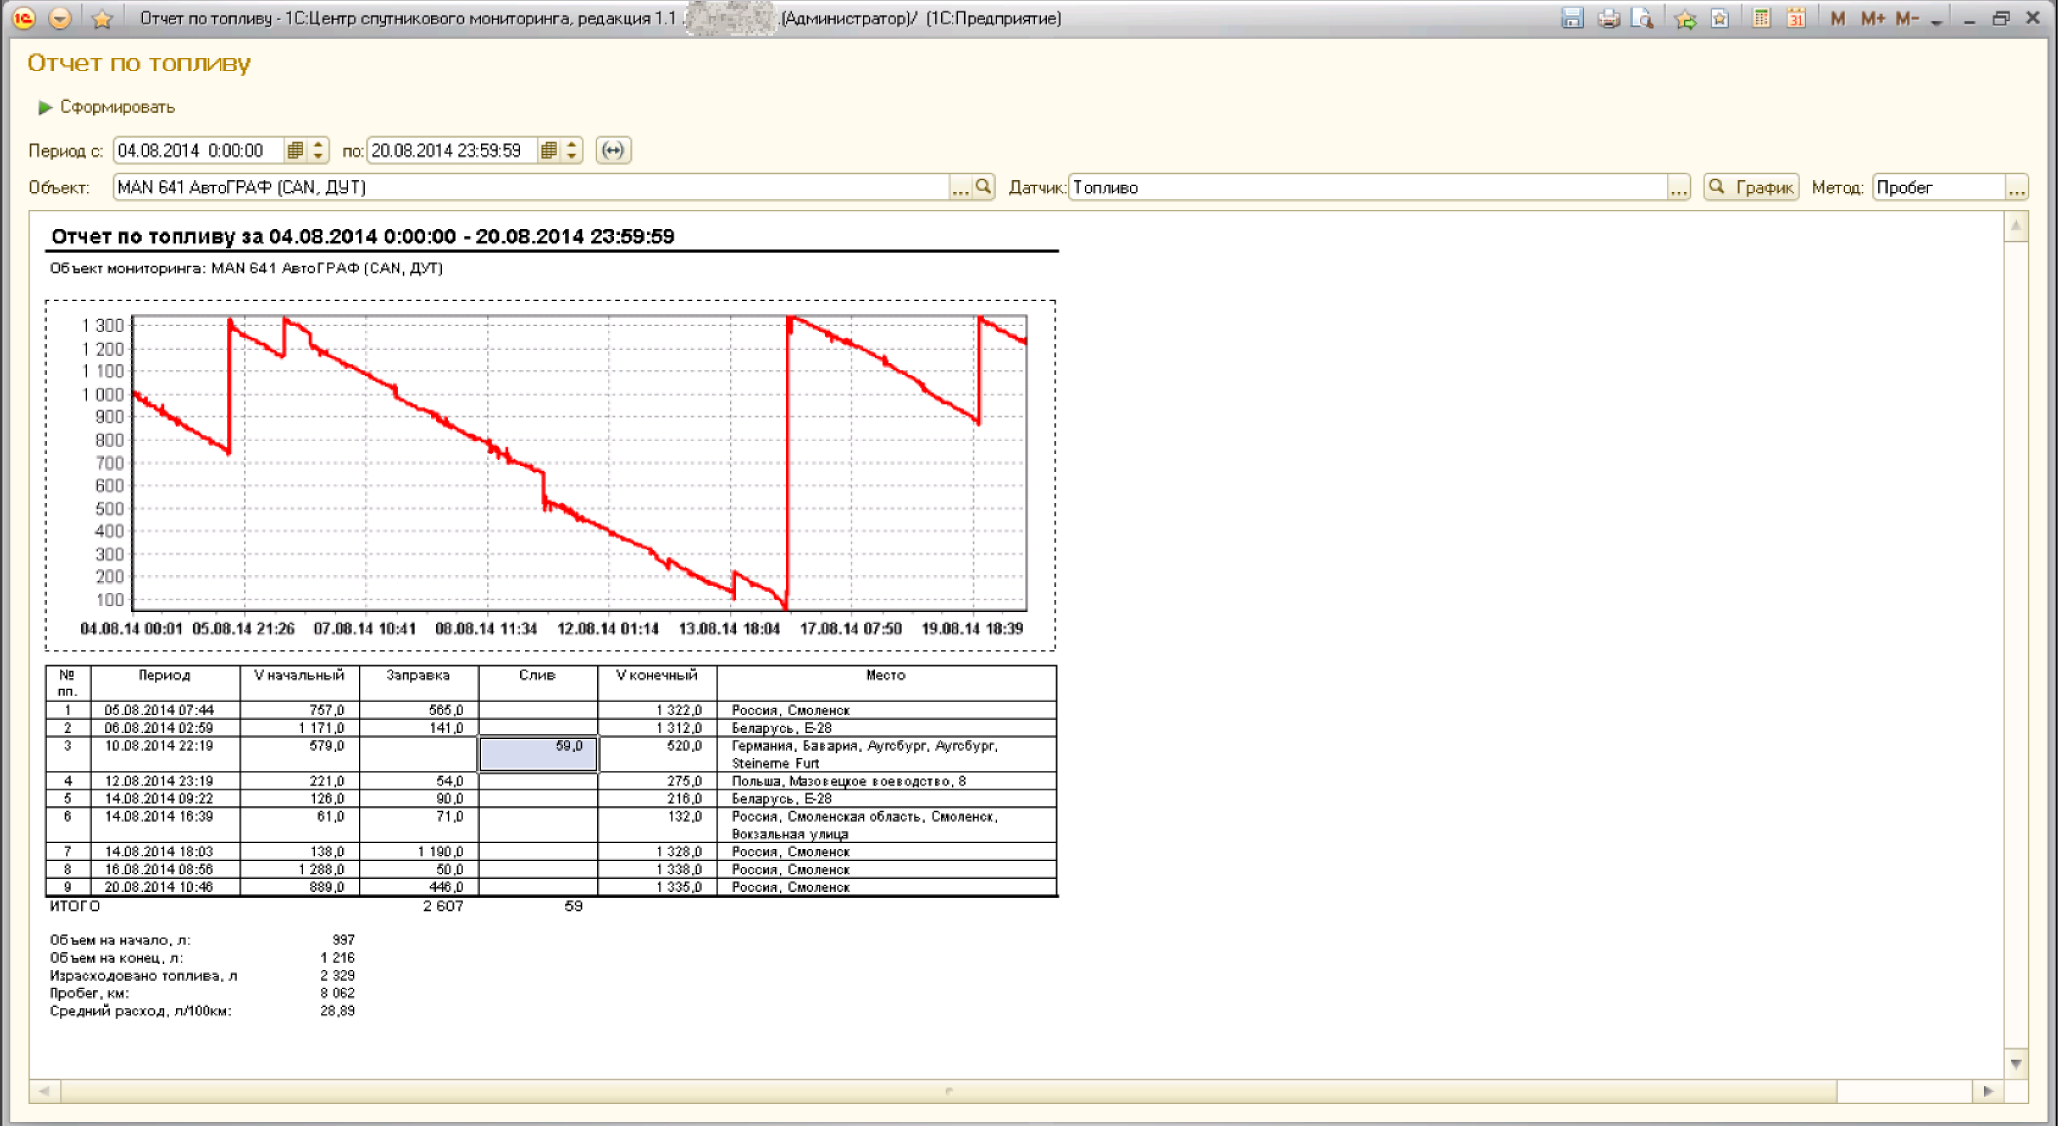Open history via the page-with-star icon
This screenshot has height=1126, width=2058.
point(1720,18)
